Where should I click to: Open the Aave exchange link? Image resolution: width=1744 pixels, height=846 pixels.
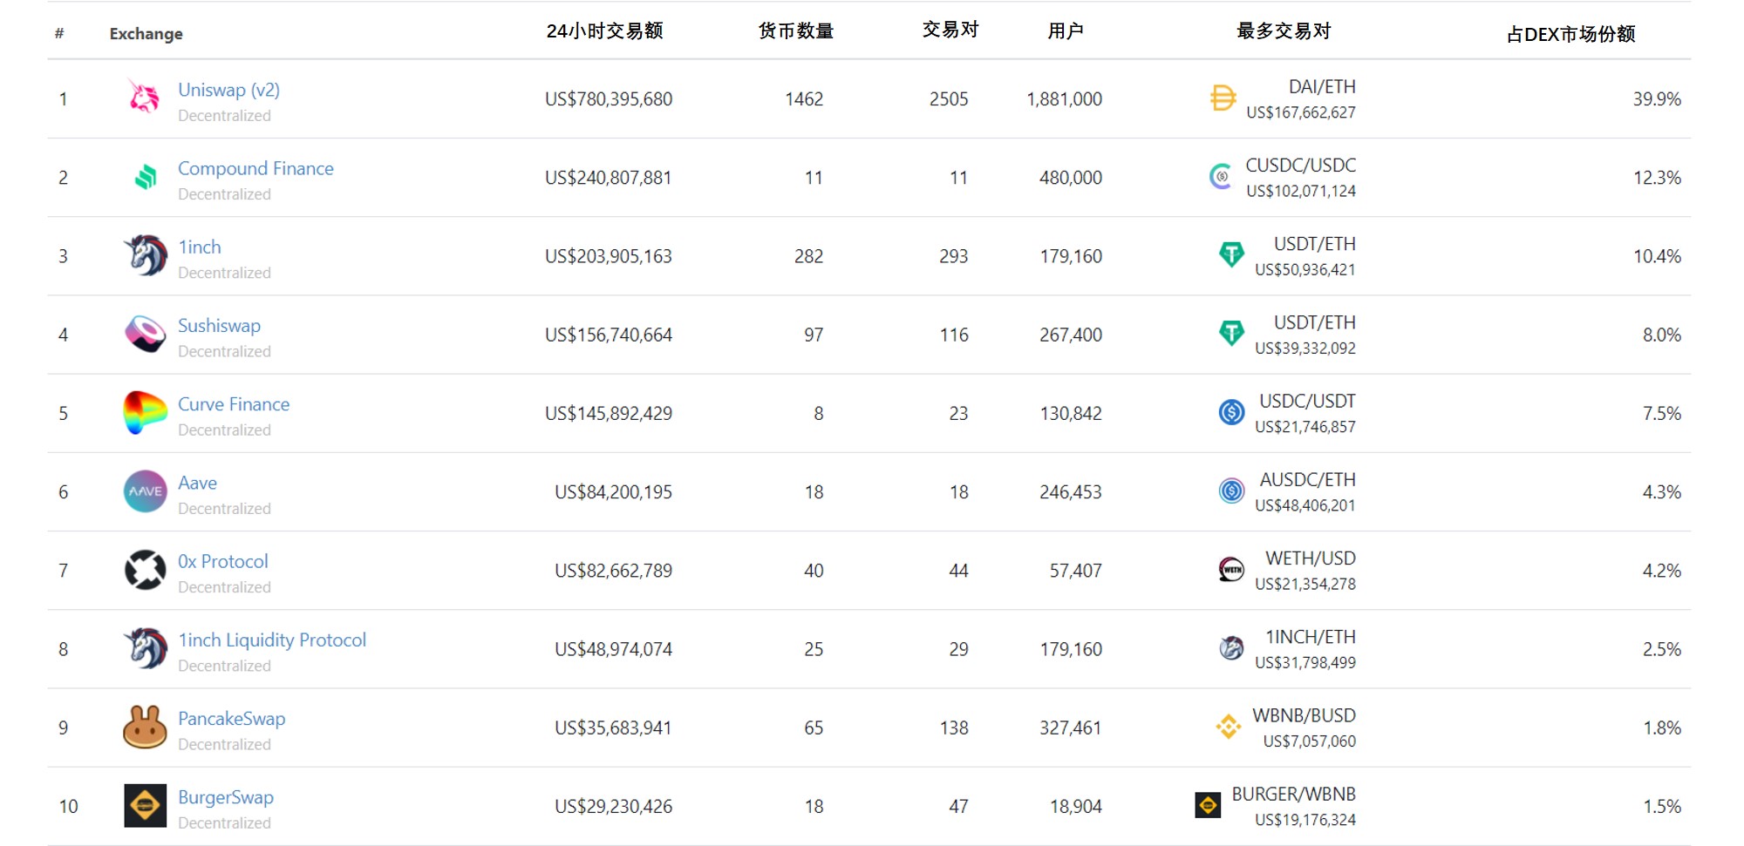[197, 483]
